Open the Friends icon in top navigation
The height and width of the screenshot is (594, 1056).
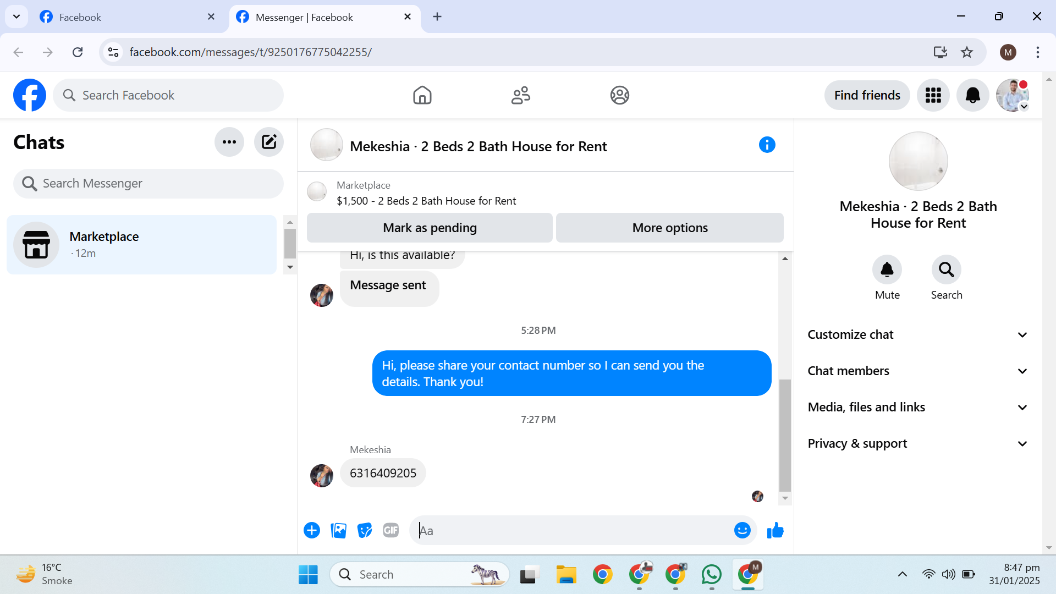(x=521, y=95)
